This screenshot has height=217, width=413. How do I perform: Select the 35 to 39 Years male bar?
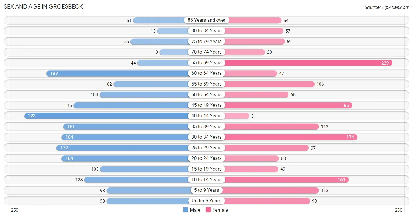(126, 126)
